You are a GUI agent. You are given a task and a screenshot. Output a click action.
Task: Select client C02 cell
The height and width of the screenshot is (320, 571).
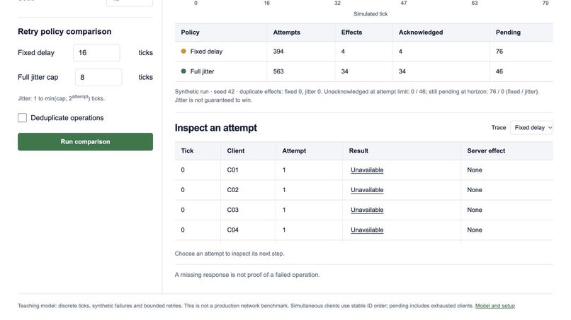[x=232, y=190]
